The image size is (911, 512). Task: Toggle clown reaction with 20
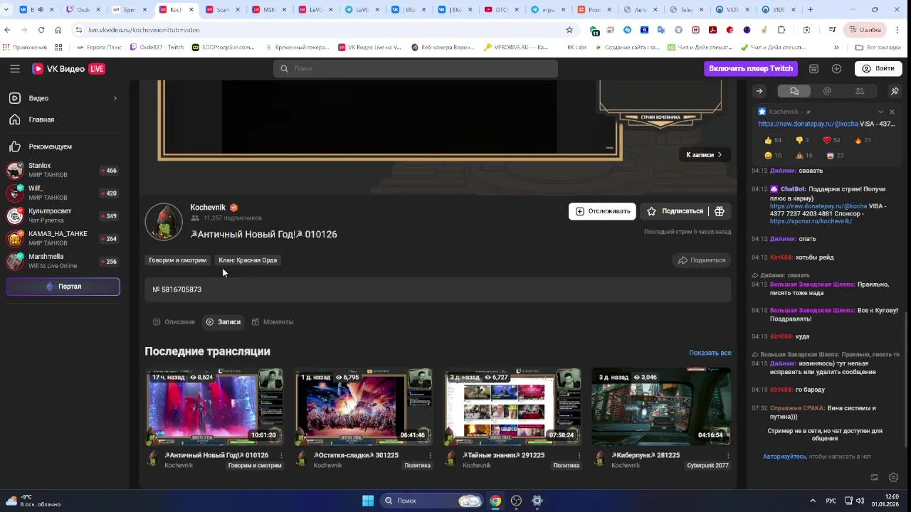835,155
